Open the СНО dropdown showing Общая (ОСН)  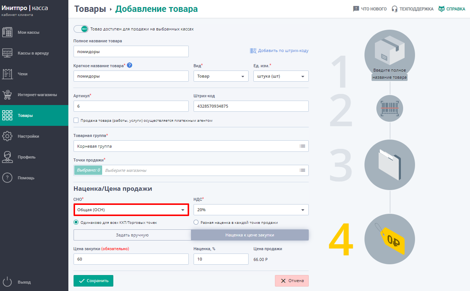131,210
